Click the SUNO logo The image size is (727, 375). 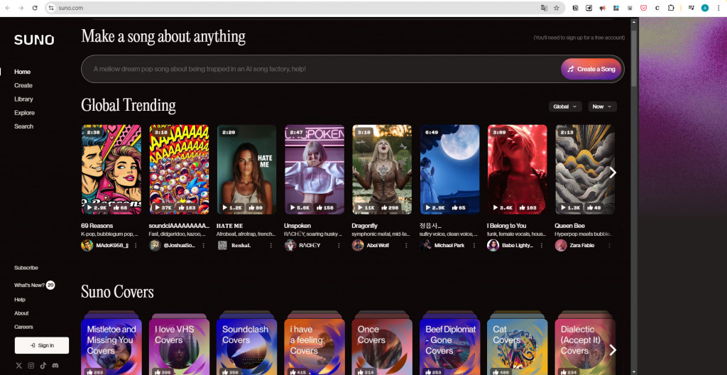(x=34, y=40)
